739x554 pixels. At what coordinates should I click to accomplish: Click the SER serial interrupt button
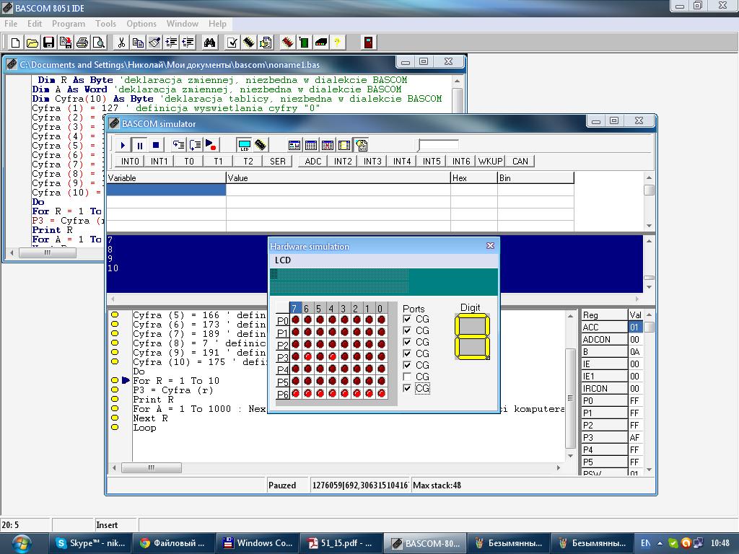[278, 161]
